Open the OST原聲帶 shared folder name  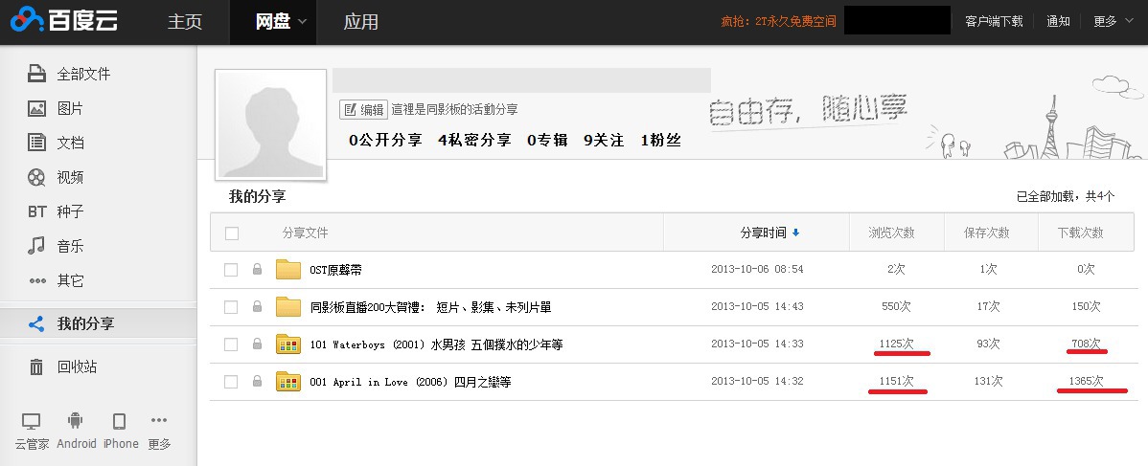coord(336,269)
